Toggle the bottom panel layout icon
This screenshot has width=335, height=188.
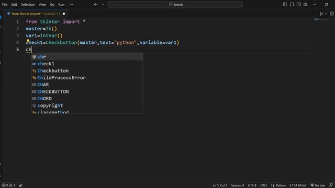click(292, 5)
